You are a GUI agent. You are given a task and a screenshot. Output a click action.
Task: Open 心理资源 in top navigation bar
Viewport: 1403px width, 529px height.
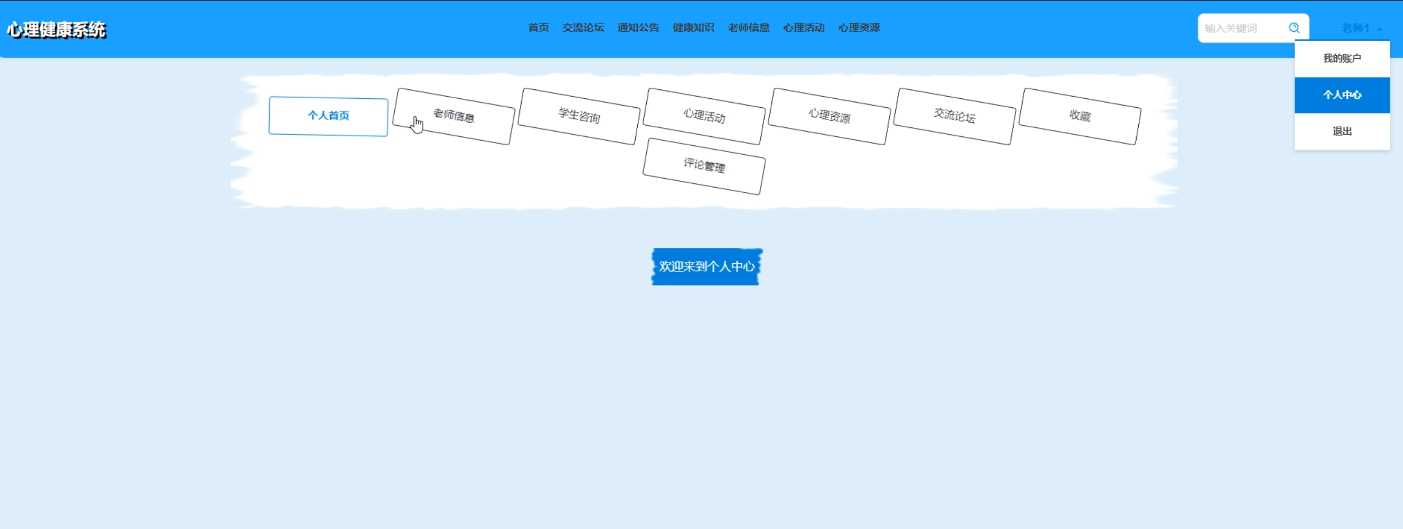859,27
